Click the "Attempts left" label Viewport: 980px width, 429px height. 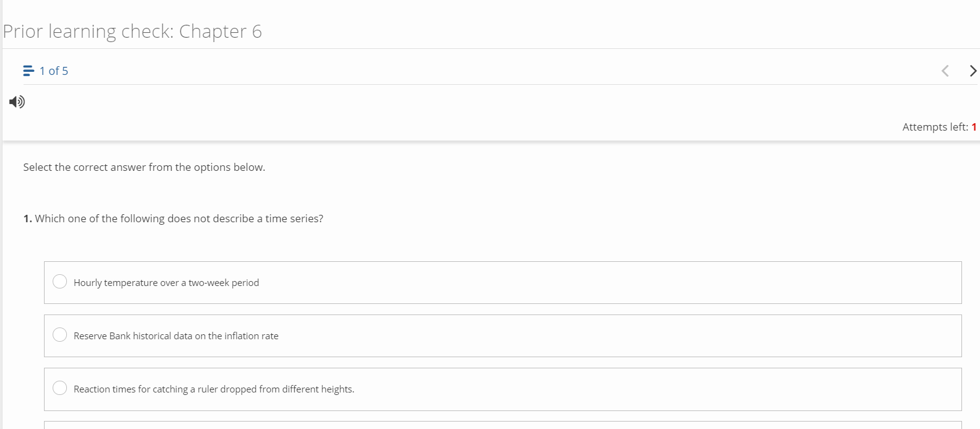(935, 127)
